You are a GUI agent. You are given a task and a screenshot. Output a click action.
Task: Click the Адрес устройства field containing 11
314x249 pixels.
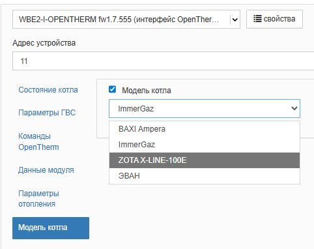[163, 61]
